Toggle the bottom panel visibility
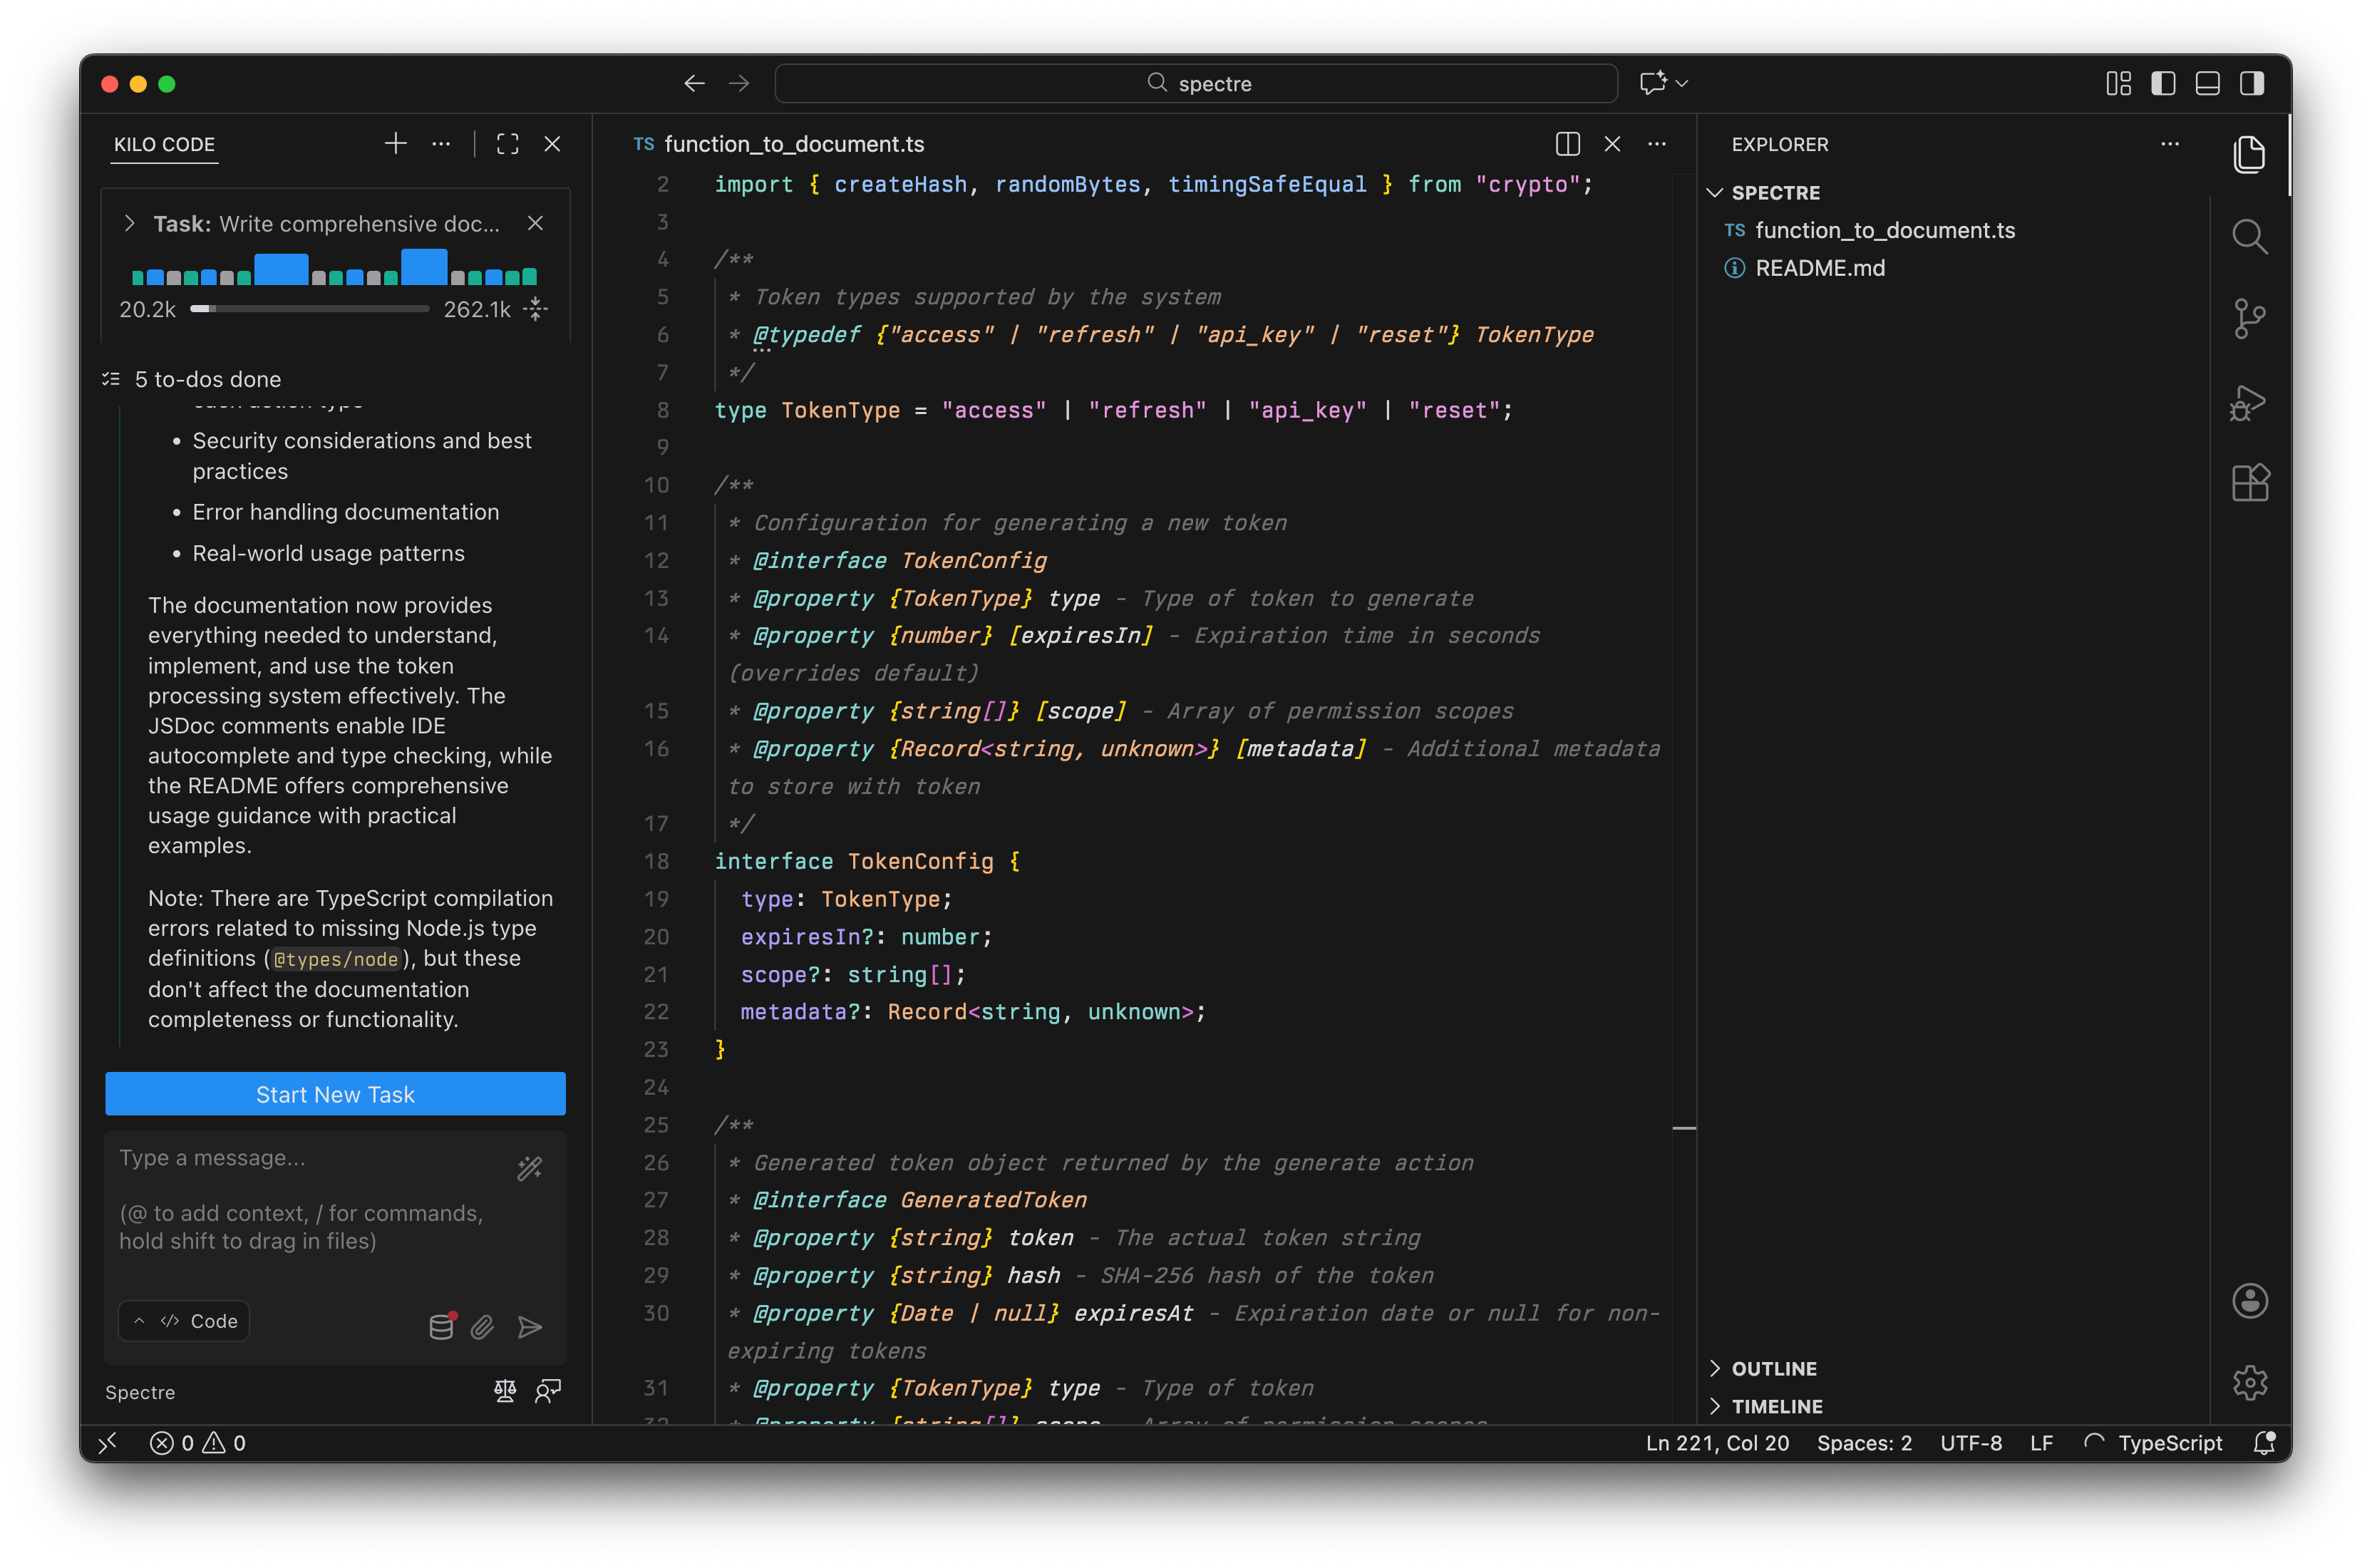The width and height of the screenshot is (2372, 1568). (x=2207, y=83)
